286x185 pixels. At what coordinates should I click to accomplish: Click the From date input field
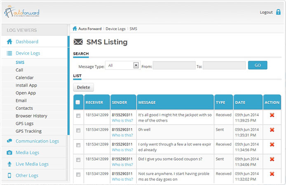point(174,65)
